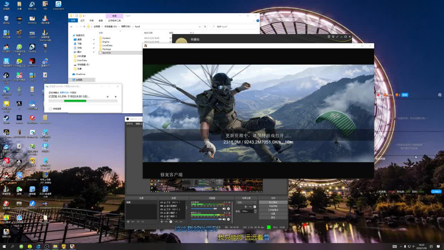The image size is (444, 250).
Task: Cancel the file deletion with the X icon
Action: coord(116,97)
